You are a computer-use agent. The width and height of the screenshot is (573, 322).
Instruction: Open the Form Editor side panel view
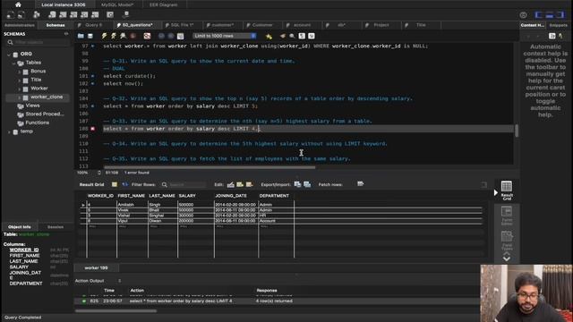tap(507, 216)
